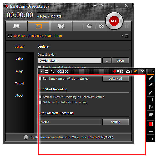Open capture rectangle dropdown menu arrow

(x=41, y=71)
